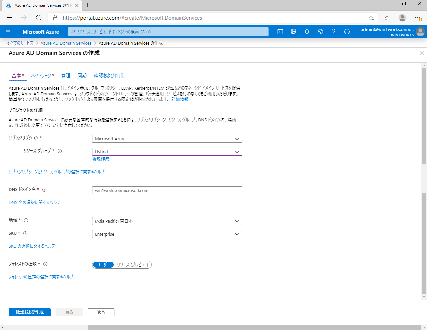Open フォレストの種類の選択に関するヘルプ link
427x332 pixels.
[x=41, y=277]
